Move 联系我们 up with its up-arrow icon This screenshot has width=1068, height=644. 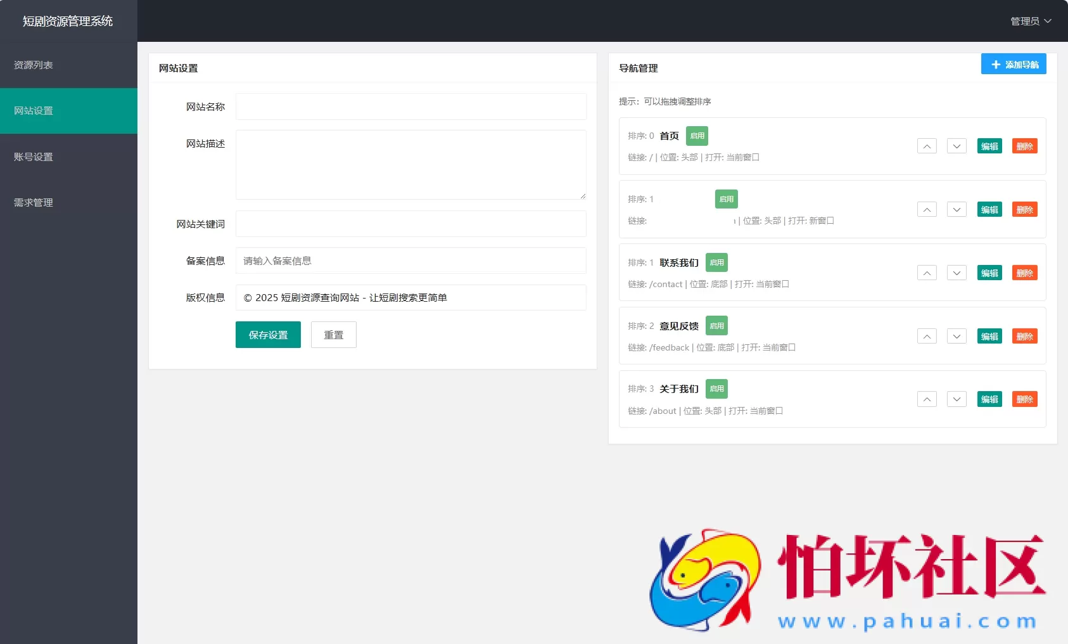tap(927, 273)
